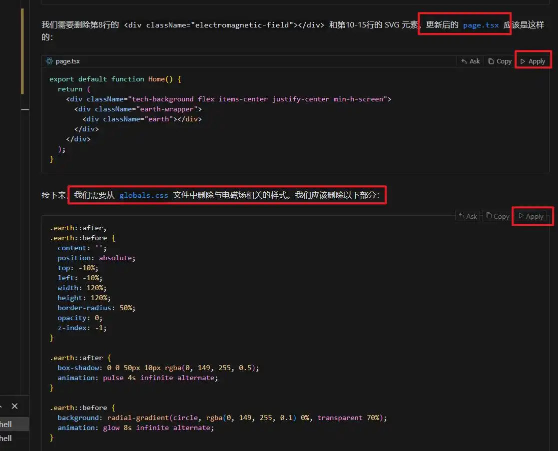
Task: Click the white marker line below yellow bar
Action: [25, 109]
